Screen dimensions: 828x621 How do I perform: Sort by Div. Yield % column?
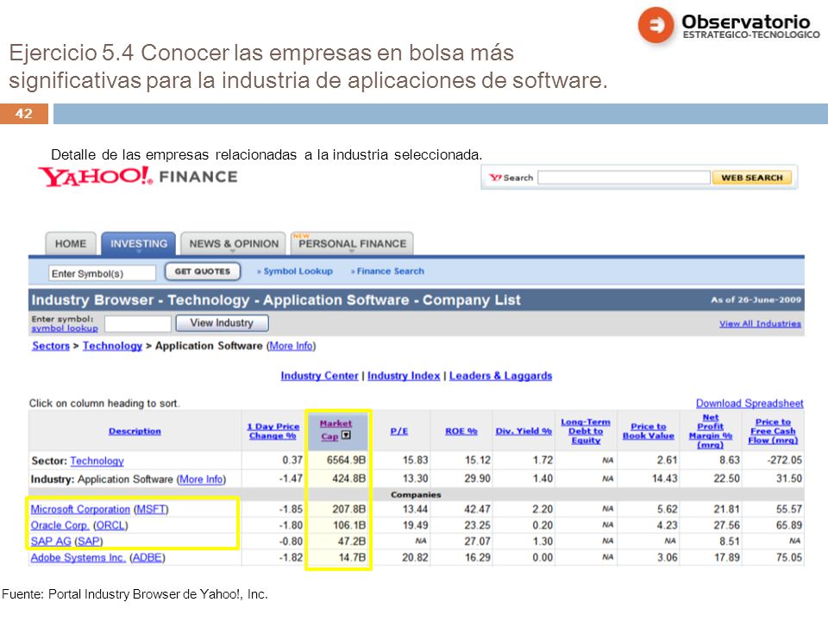[524, 431]
